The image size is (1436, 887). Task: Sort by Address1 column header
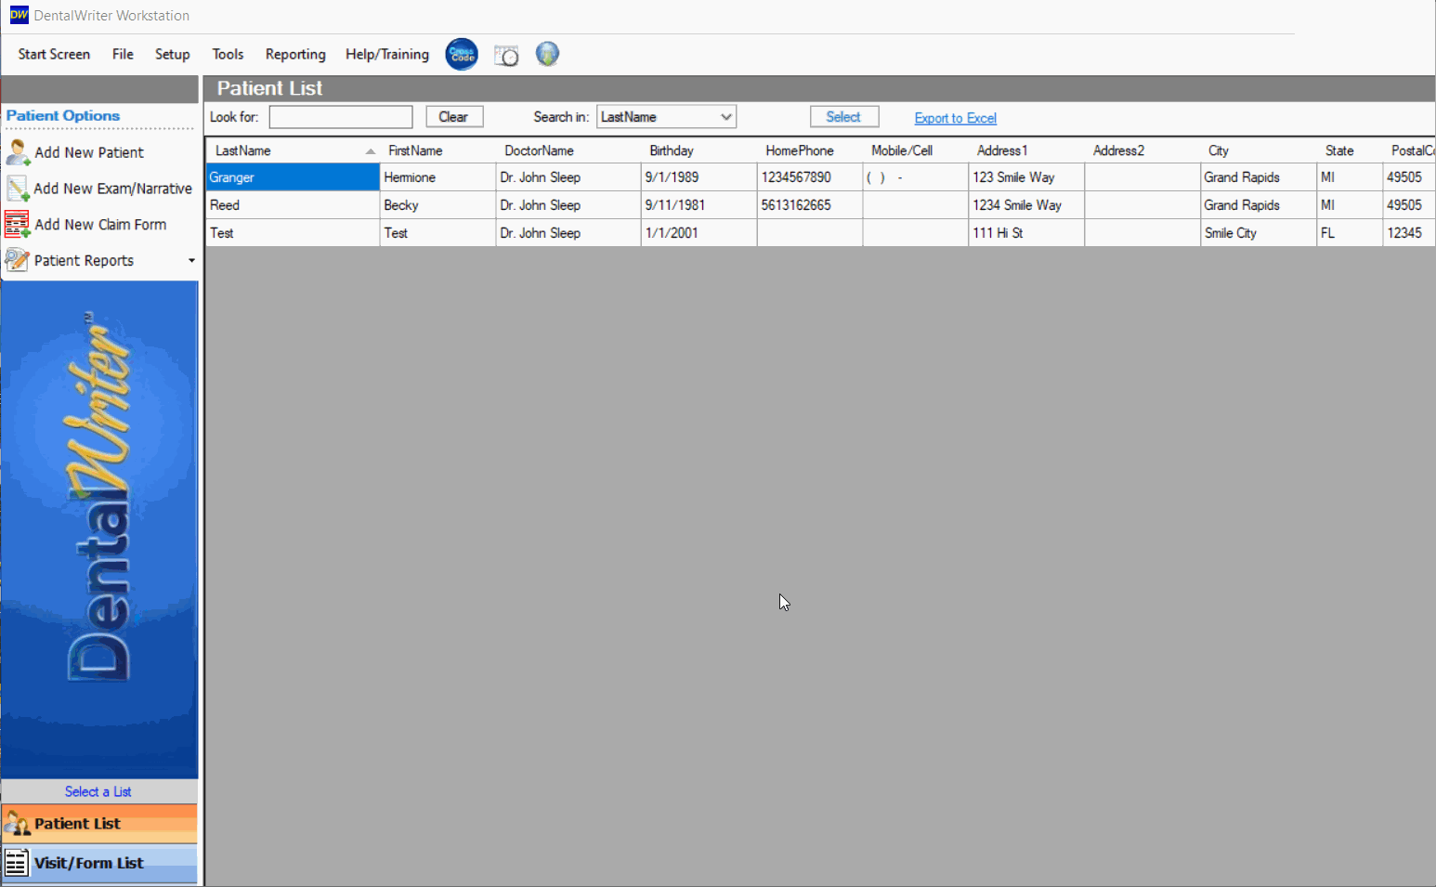click(1026, 150)
